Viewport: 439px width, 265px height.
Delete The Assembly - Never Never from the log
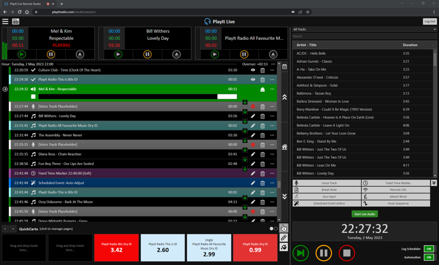[x=262, y=135]
